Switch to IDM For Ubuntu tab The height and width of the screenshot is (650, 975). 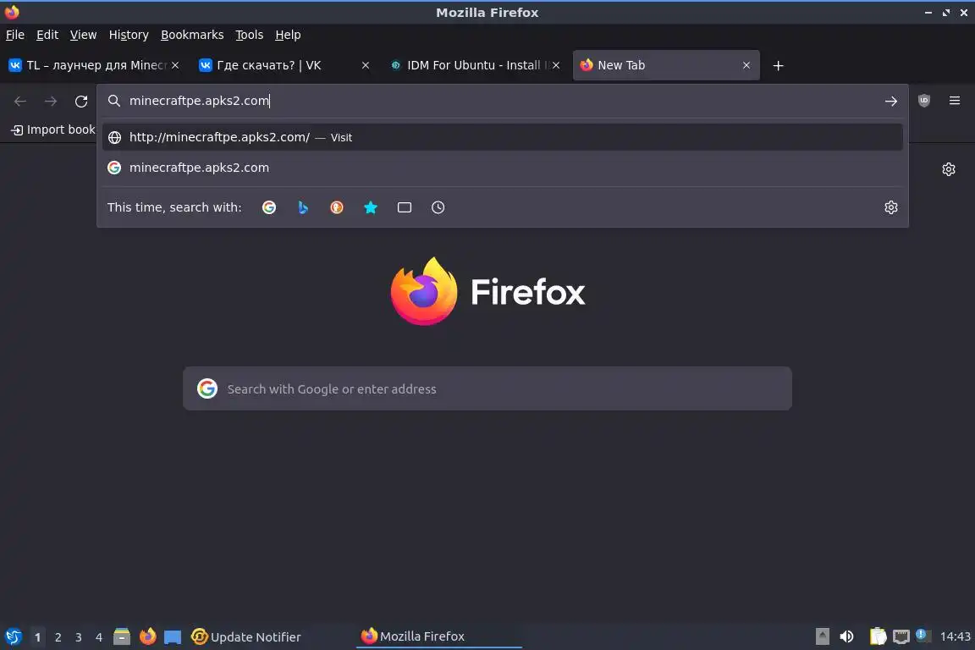[475, 65]
